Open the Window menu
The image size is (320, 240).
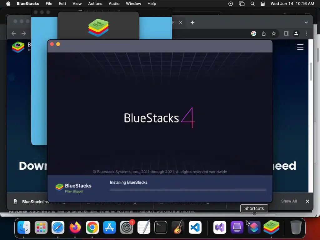(x=133, y=3)
